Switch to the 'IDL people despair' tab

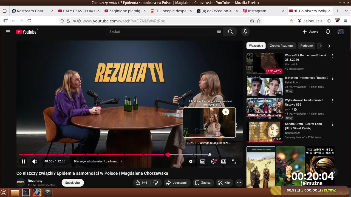pyautogui.click(x=171, y=11)
